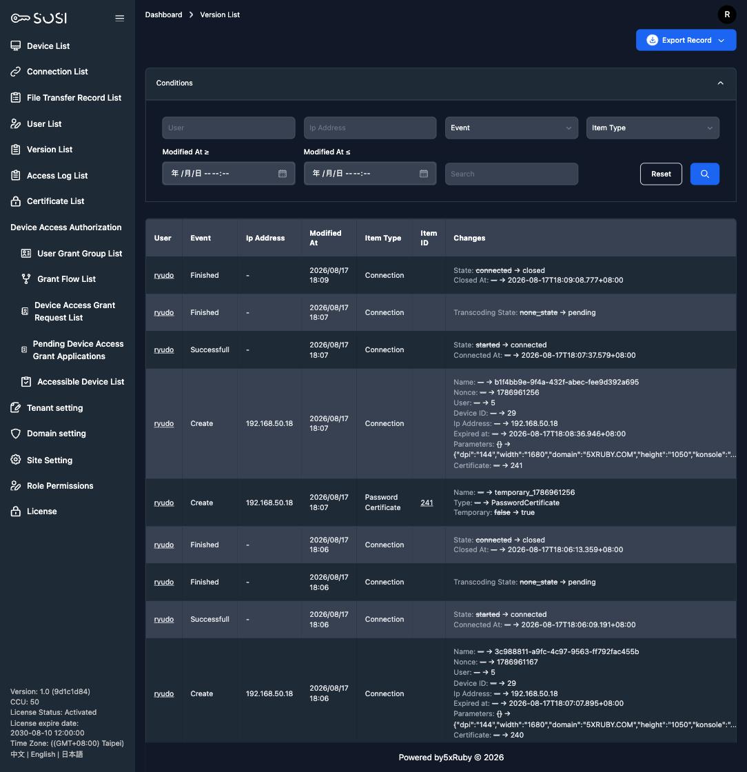Switch language to 日本語
This screenshot has height=772, width=747.
(x=72, y=754)
